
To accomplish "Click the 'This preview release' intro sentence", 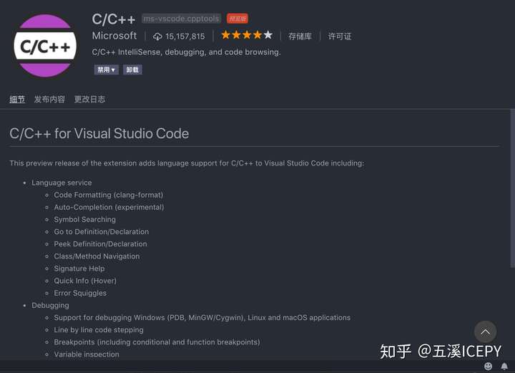I will [x=187, y=163].
